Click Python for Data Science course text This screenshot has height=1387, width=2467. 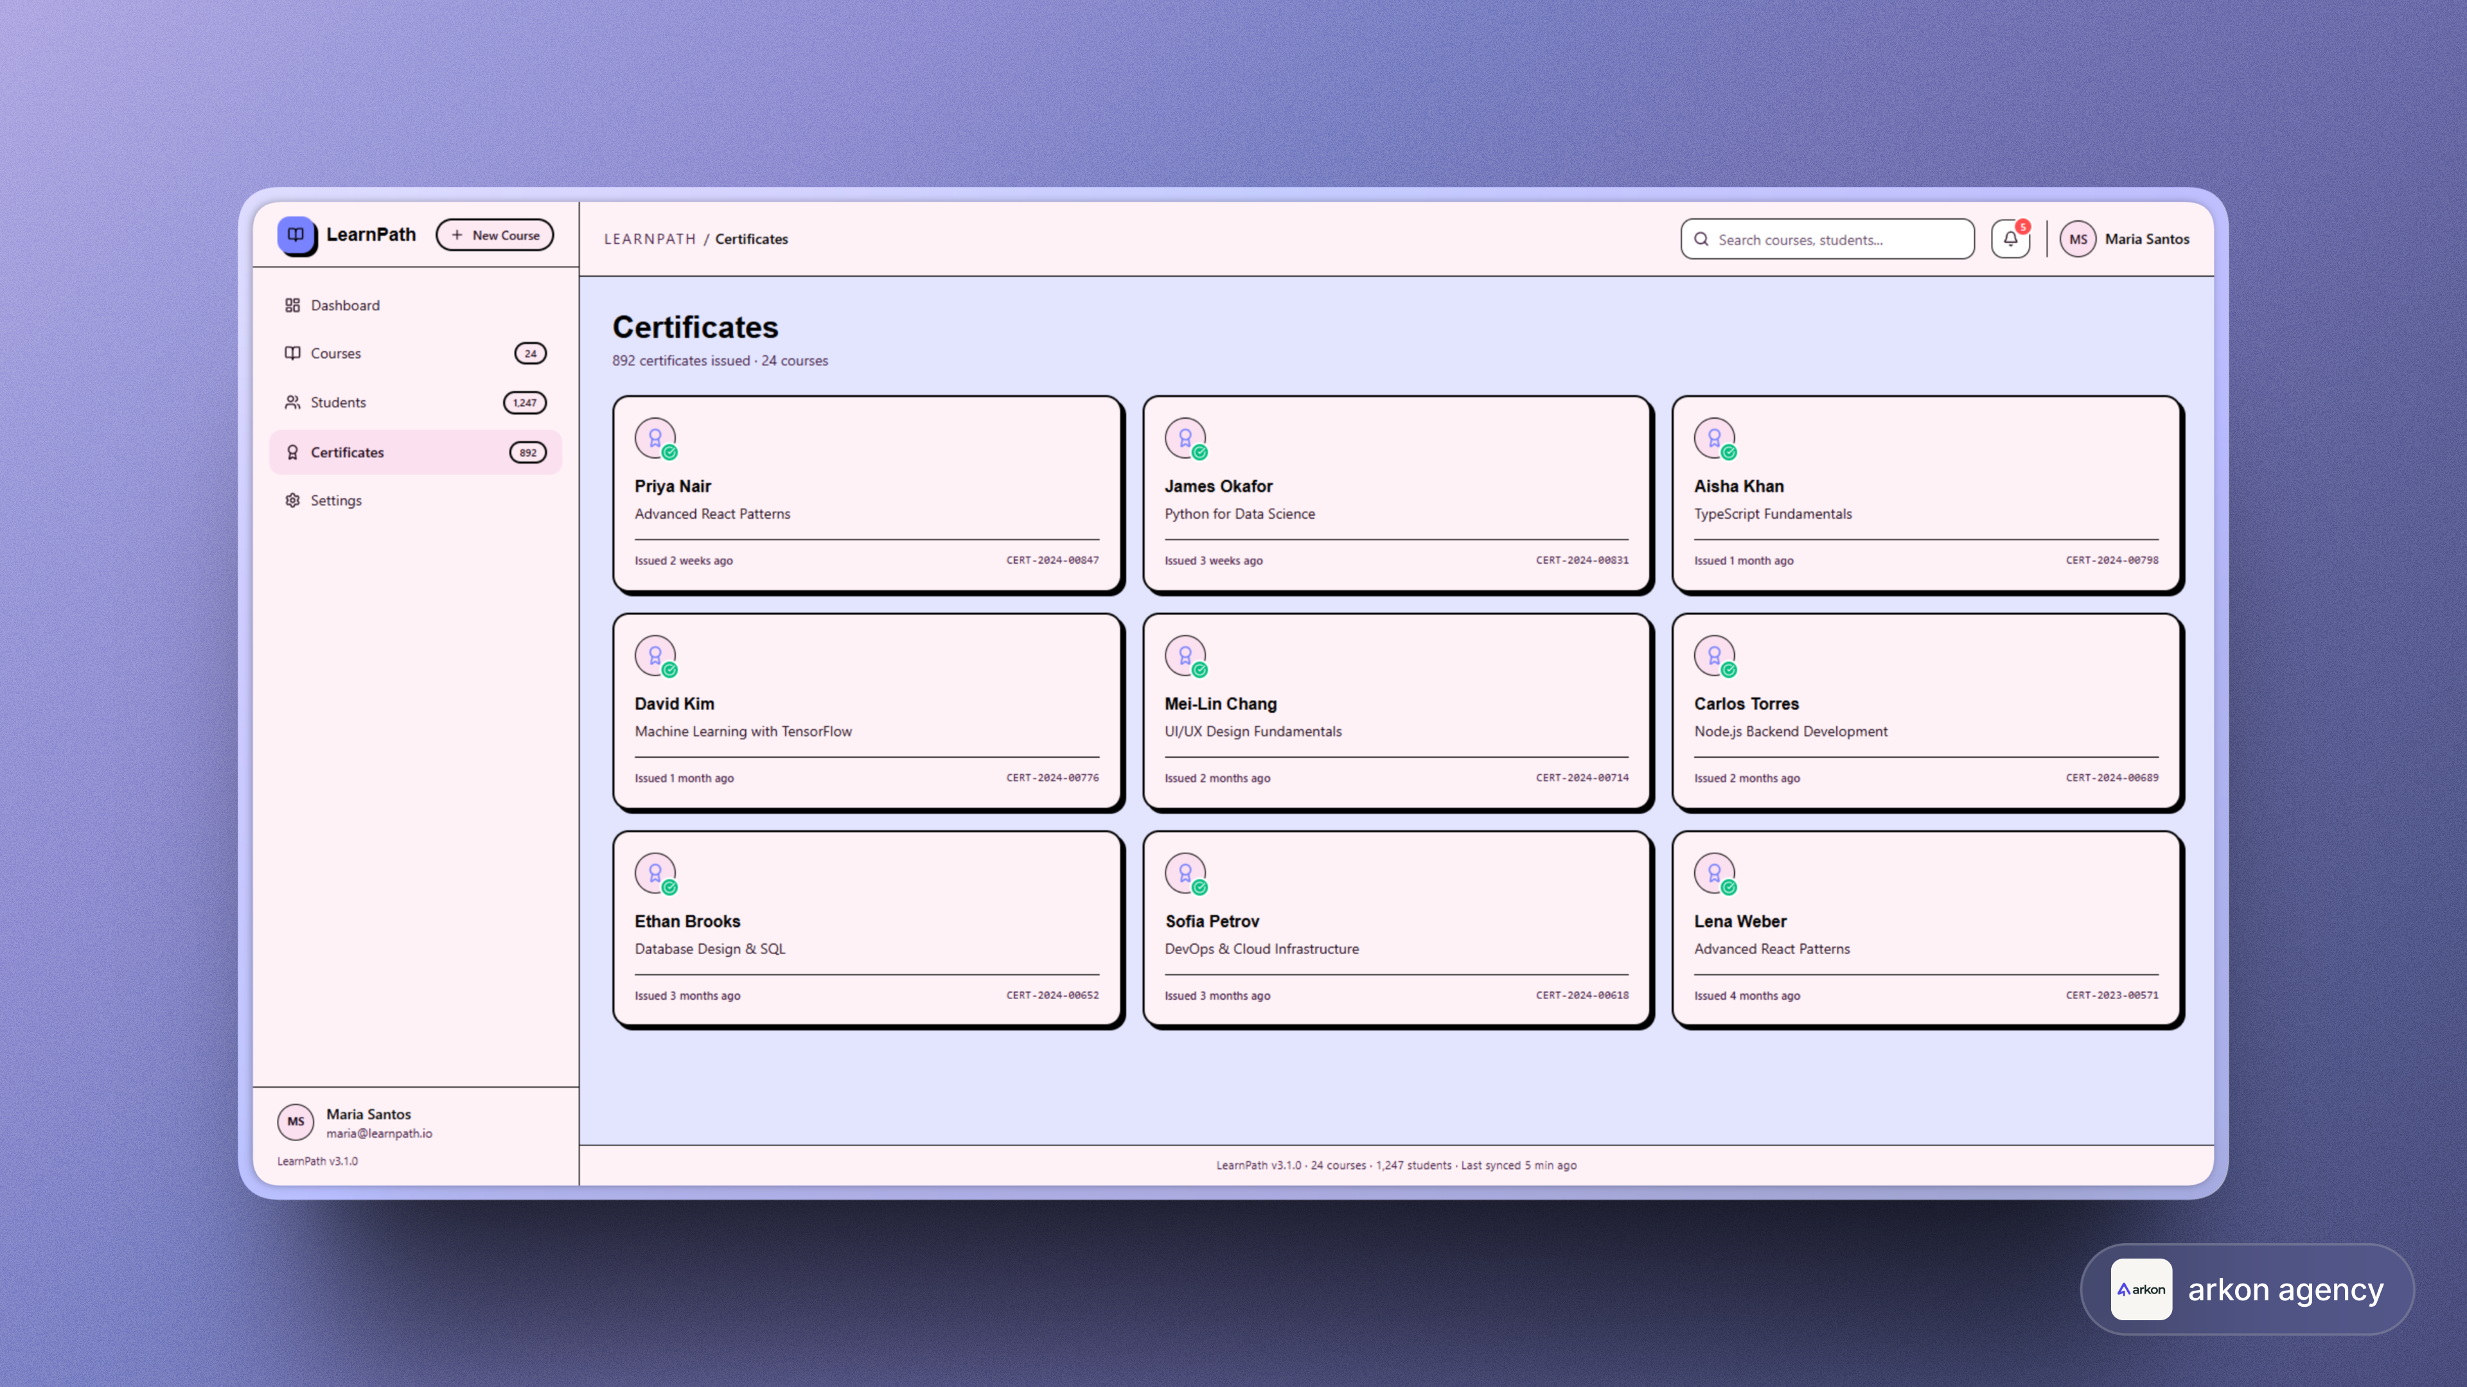[x=1239, y=514]
